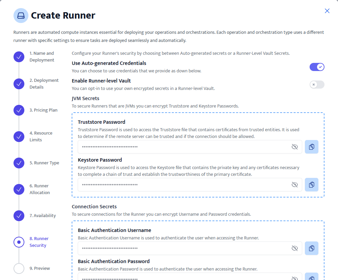
Task: Enable the Runner-level Vault toggle
Action: coord(317,85)
